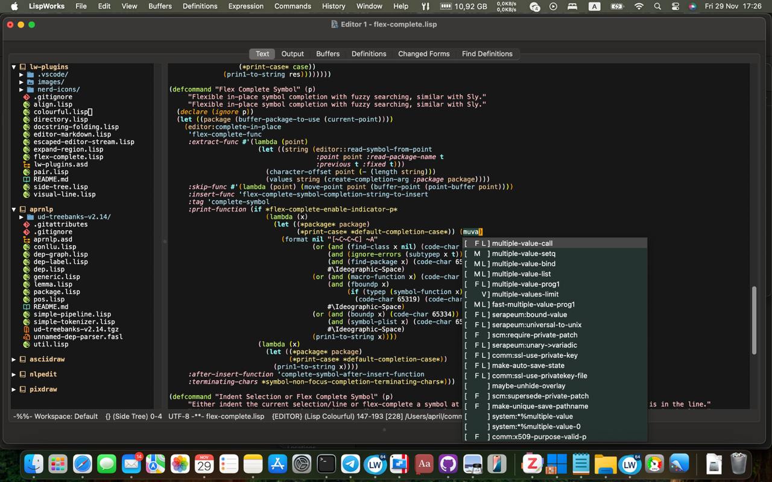Click the book icon beside lw-plugins README.md

27,180
